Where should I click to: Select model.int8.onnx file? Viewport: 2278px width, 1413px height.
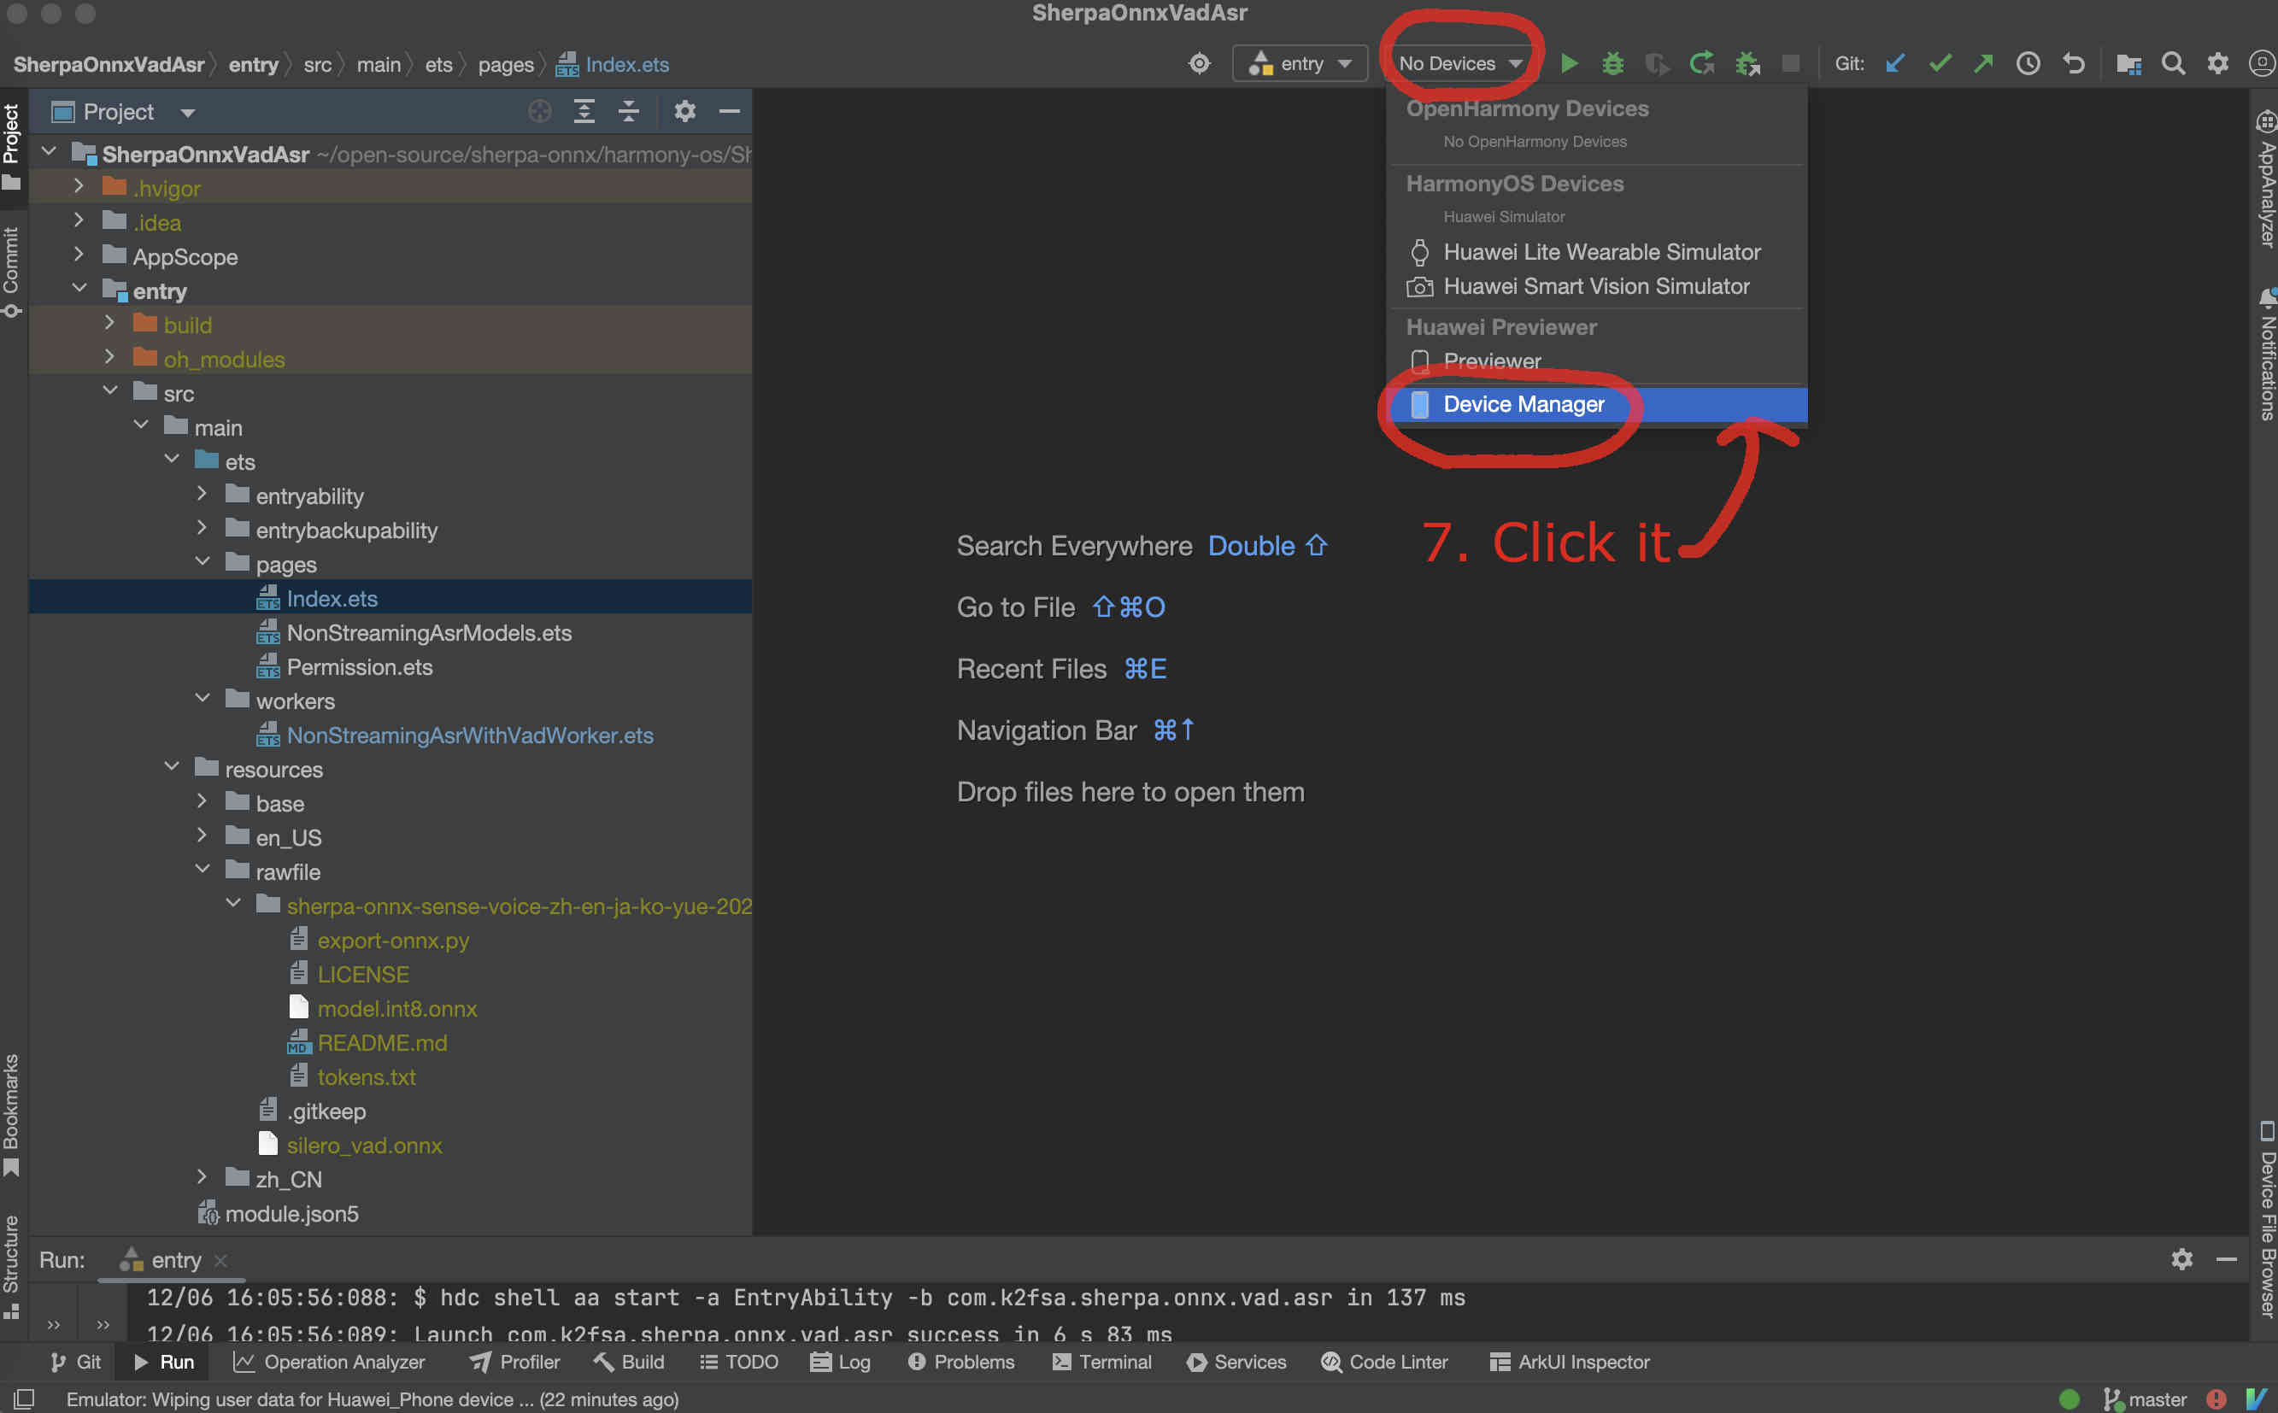click(x=396, y=1008)
